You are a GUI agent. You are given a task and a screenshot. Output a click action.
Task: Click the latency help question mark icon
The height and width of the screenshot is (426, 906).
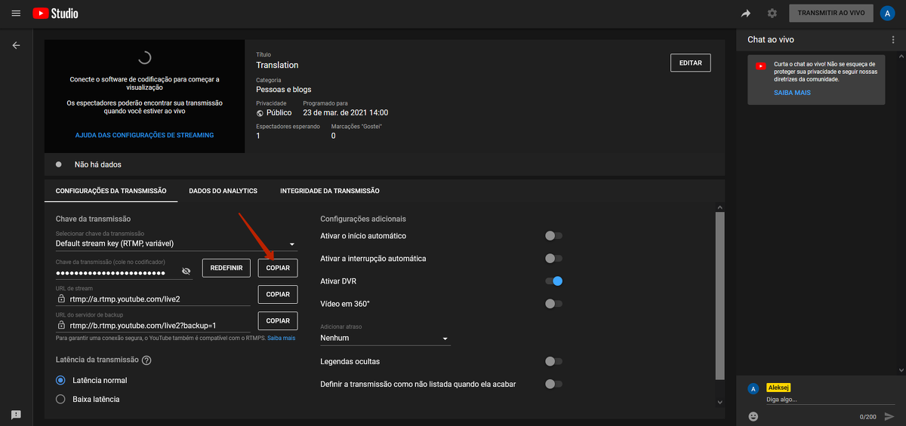pyautogui.click(x=146, y=360)
